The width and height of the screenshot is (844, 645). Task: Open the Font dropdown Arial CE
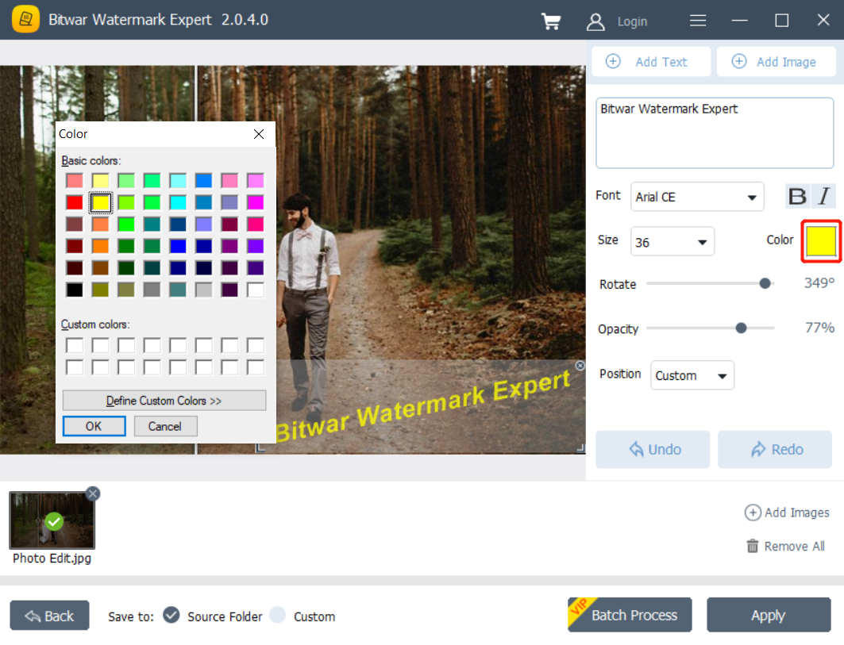pyautogui.click(x=697, y=197)
